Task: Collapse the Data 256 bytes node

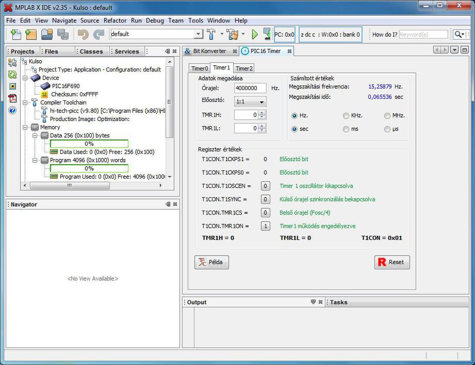Action: click(x=35, y=135)
